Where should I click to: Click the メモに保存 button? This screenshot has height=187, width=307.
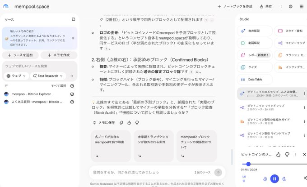point(104,123)
